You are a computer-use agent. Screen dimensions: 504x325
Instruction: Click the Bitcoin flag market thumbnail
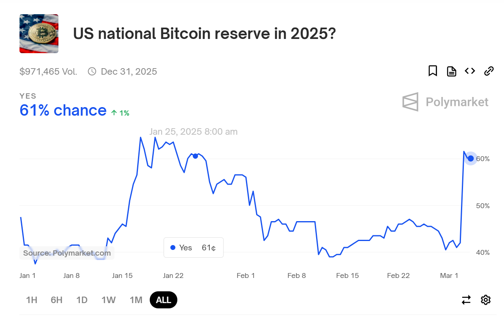click(39, 34)
